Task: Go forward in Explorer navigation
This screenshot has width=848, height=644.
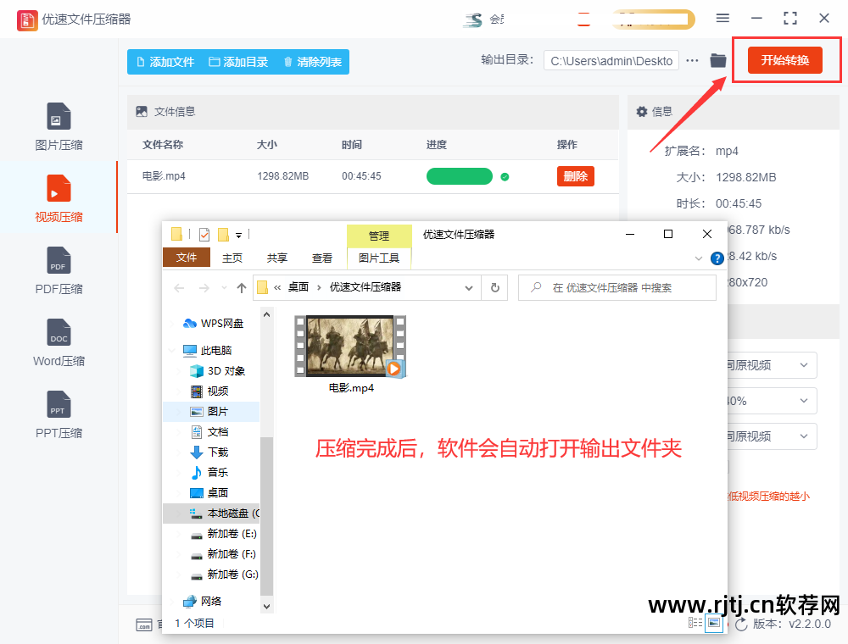Action: tap(204, 288)
